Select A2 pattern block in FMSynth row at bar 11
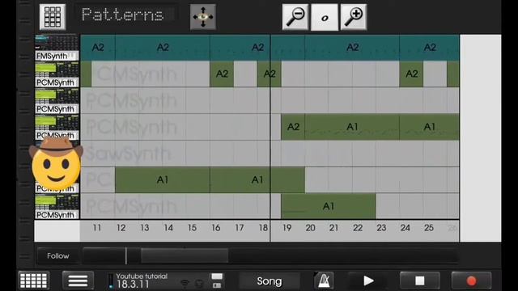Screen dimensions: 518x291 point(98,48)
